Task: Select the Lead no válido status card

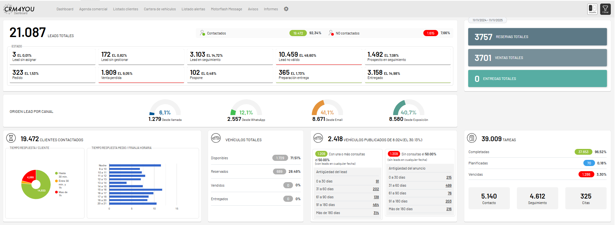Action: pyautogui.click(x=318, y=56)
